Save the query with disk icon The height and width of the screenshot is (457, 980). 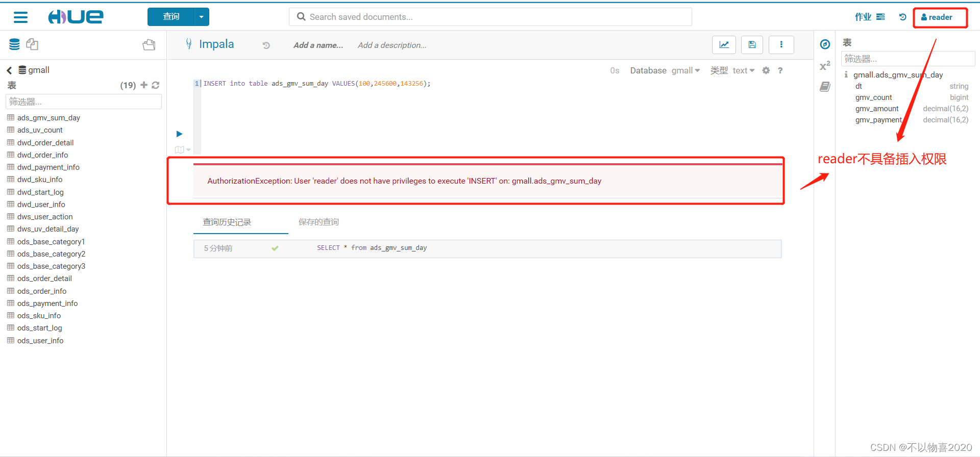(752, 45)
